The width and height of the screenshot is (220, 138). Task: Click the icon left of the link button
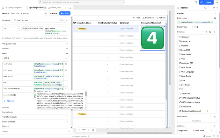[196, 2]
